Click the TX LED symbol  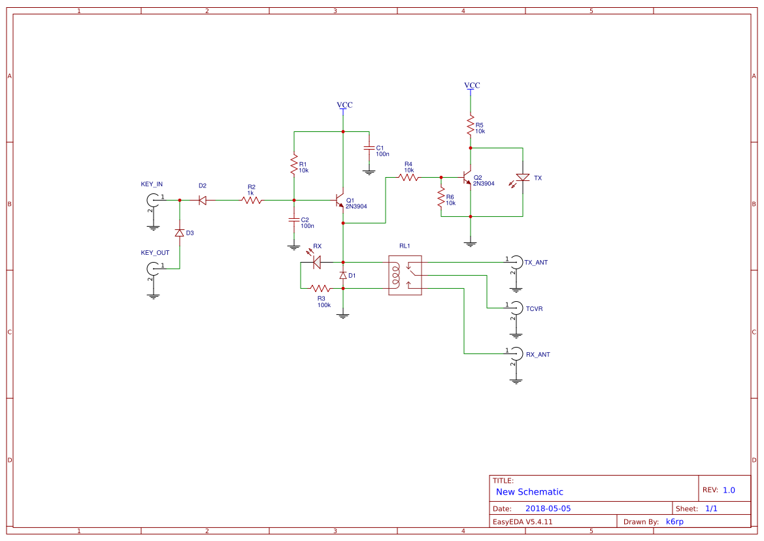(525, 178)
